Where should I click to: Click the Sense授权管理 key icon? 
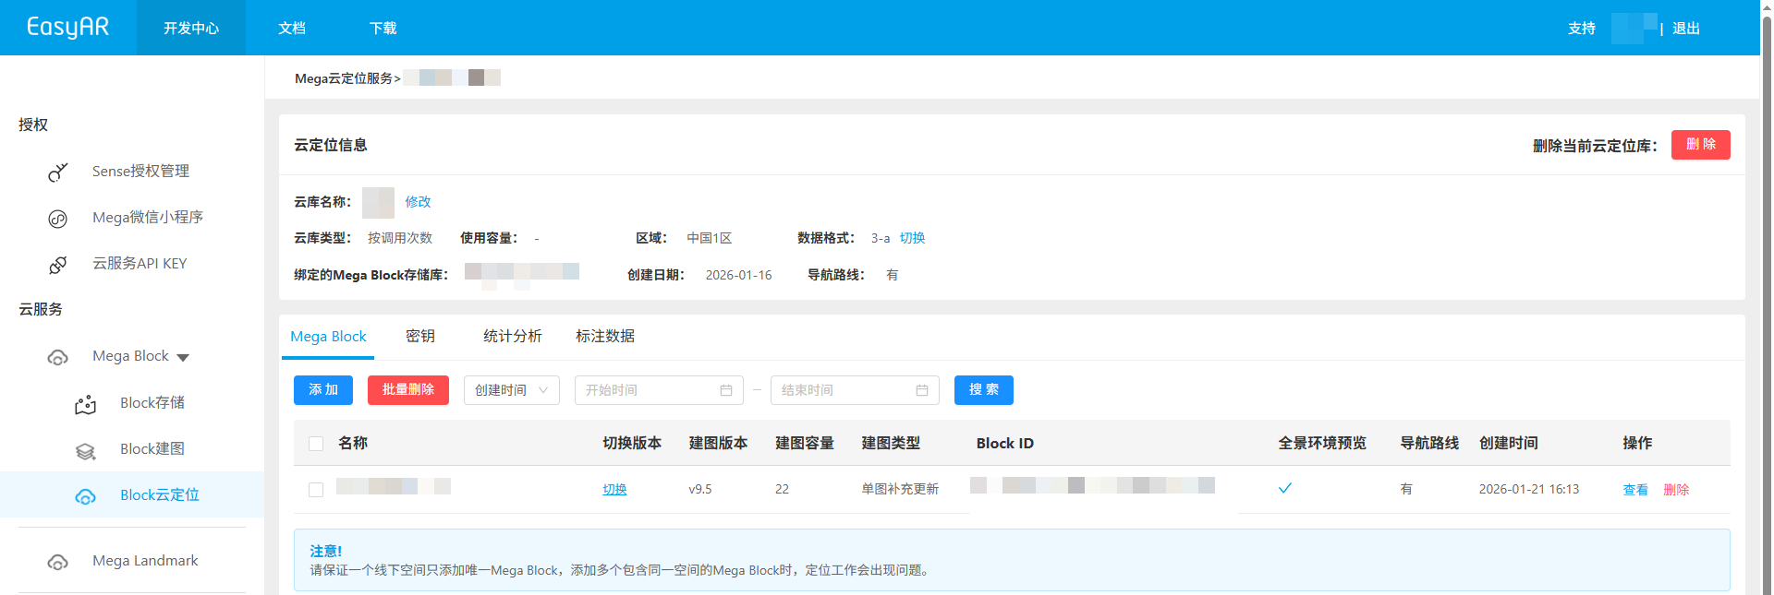coord(58,172)
